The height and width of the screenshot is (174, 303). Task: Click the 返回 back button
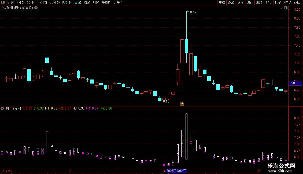(297, 2)
